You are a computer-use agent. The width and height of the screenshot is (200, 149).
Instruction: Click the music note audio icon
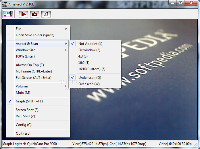[46, 14]
